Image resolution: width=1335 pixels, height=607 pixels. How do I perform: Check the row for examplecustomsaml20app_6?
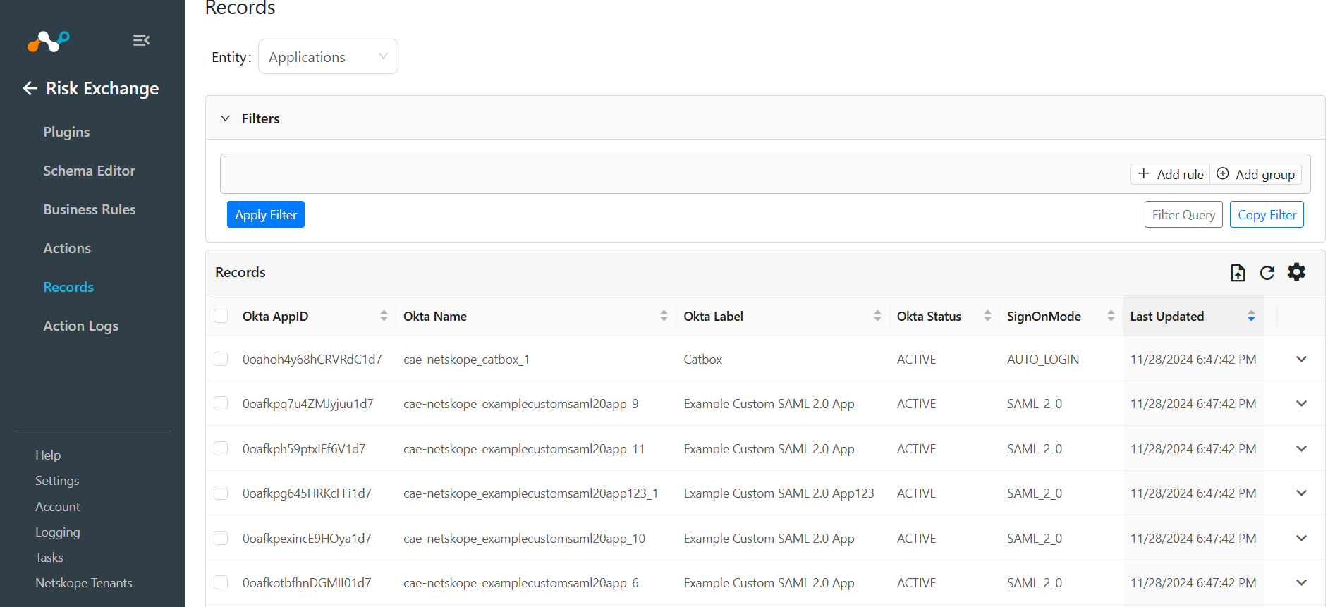point(221,582)
